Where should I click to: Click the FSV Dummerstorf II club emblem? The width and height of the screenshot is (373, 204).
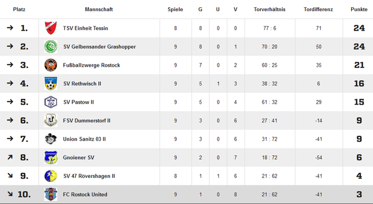[50, 120]
